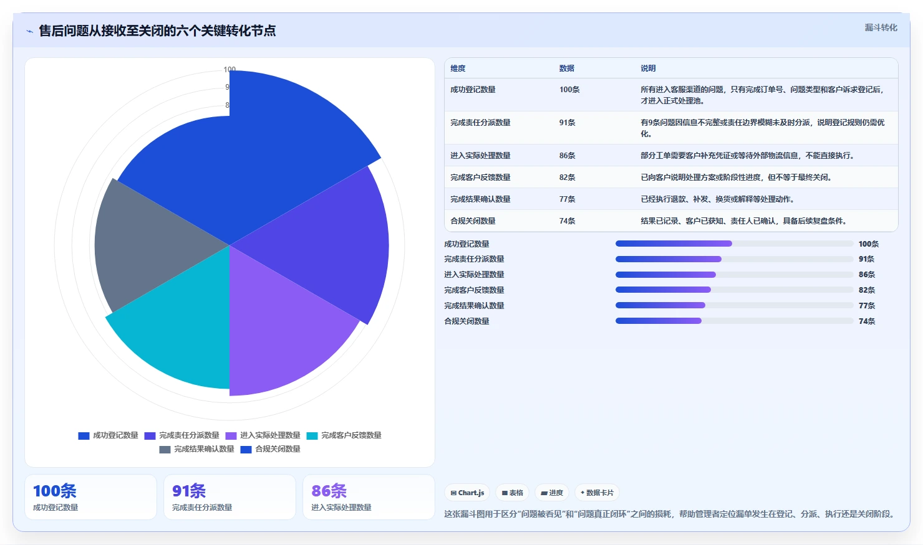The width and height of the screenshot is (923, 545).
Task: Click the 91条 value in table
Action: coord(567,123)
